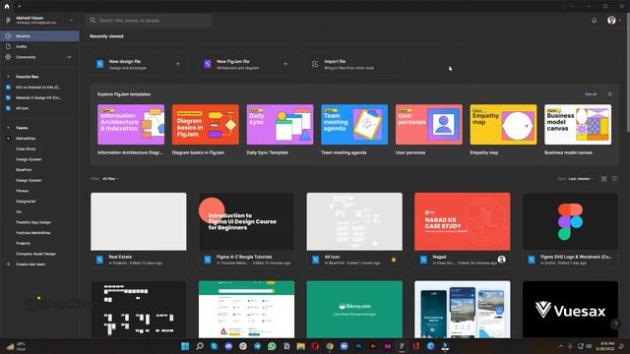The image size is (630, 354).
Task: Open the Last viewed sort dropdown
Action: point(580,179)
